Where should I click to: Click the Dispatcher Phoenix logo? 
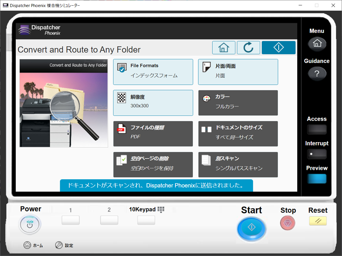[39, 30]
